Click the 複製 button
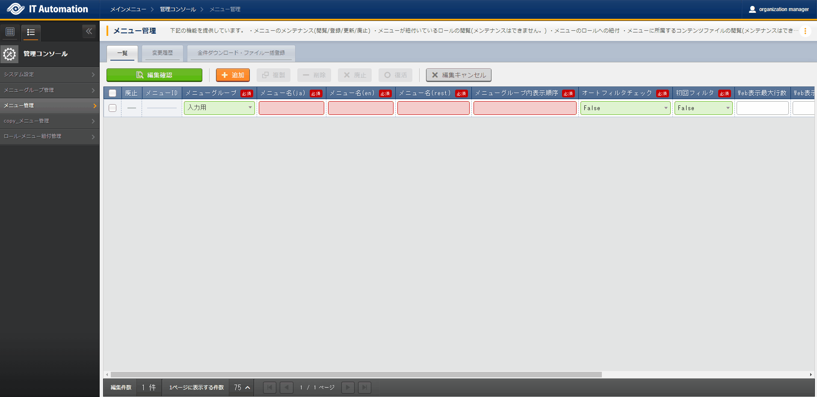 tap(273, 75)
